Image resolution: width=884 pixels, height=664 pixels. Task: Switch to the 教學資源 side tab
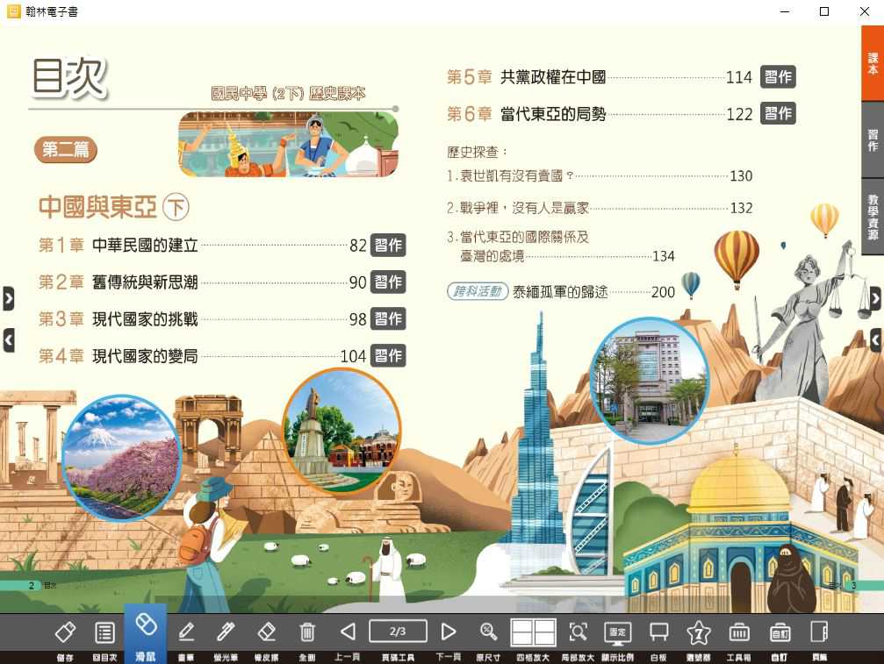tap(873, 217)
